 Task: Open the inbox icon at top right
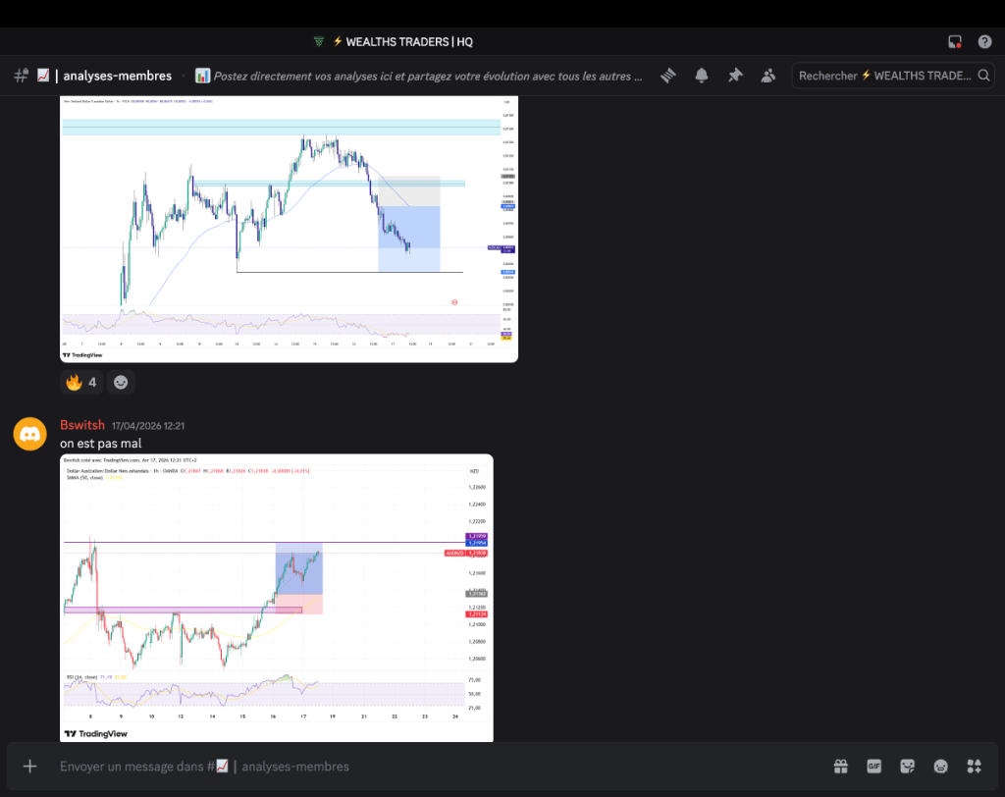point(954,41)
